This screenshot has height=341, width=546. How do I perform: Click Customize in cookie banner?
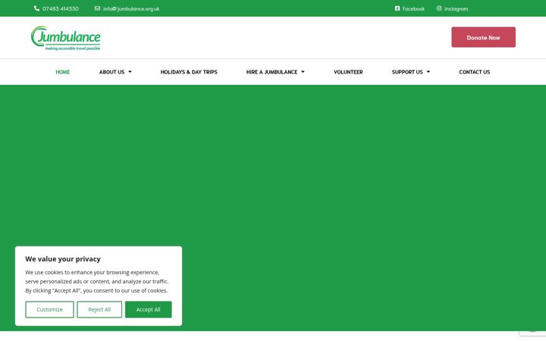(x=49, y=309)
